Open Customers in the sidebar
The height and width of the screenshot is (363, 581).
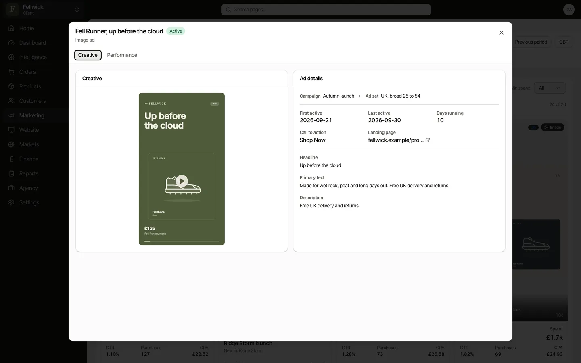pos(32,101)
